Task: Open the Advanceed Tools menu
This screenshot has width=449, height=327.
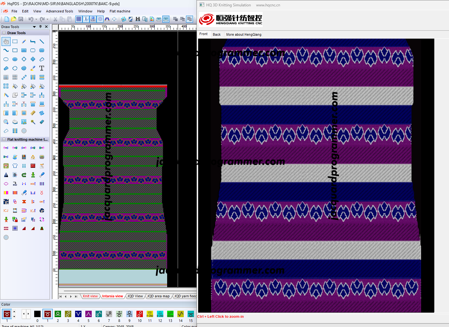Action: [59, 11]
